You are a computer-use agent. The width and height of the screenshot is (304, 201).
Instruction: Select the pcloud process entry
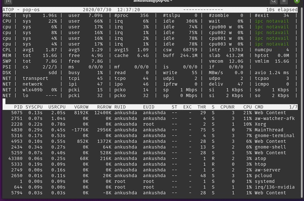[x=264, y=176]
